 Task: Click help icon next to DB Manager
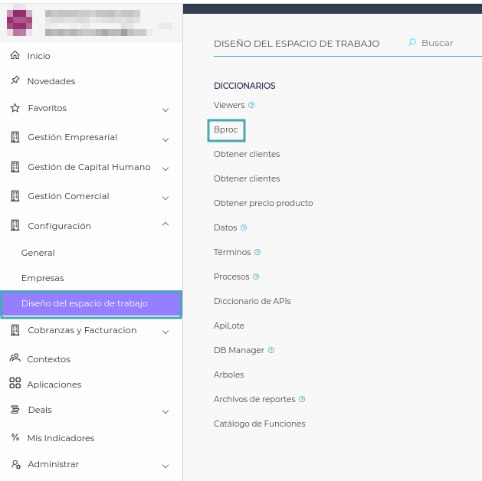(x=271, y=350)
